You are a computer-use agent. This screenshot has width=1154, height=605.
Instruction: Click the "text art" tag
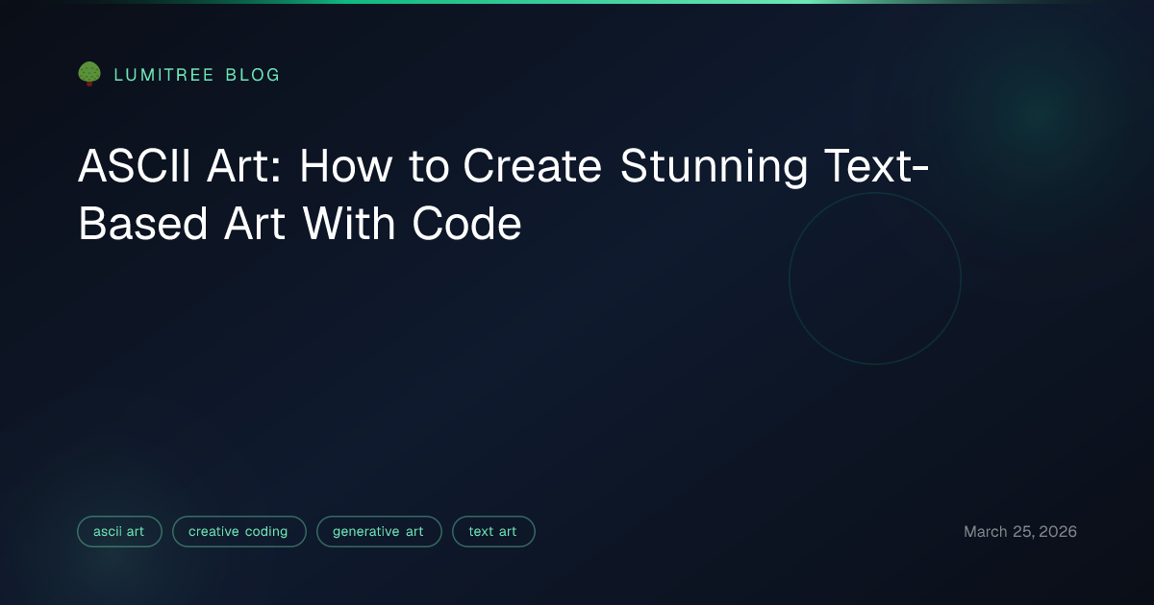(x=493, y=531)
